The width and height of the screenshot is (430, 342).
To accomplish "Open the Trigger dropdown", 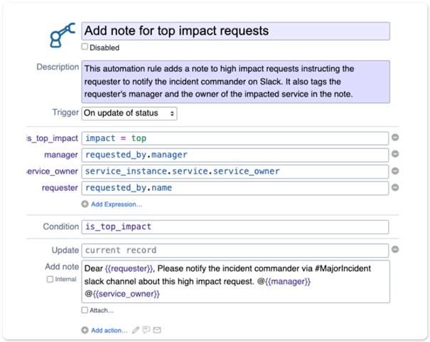I will pos(129,114).
